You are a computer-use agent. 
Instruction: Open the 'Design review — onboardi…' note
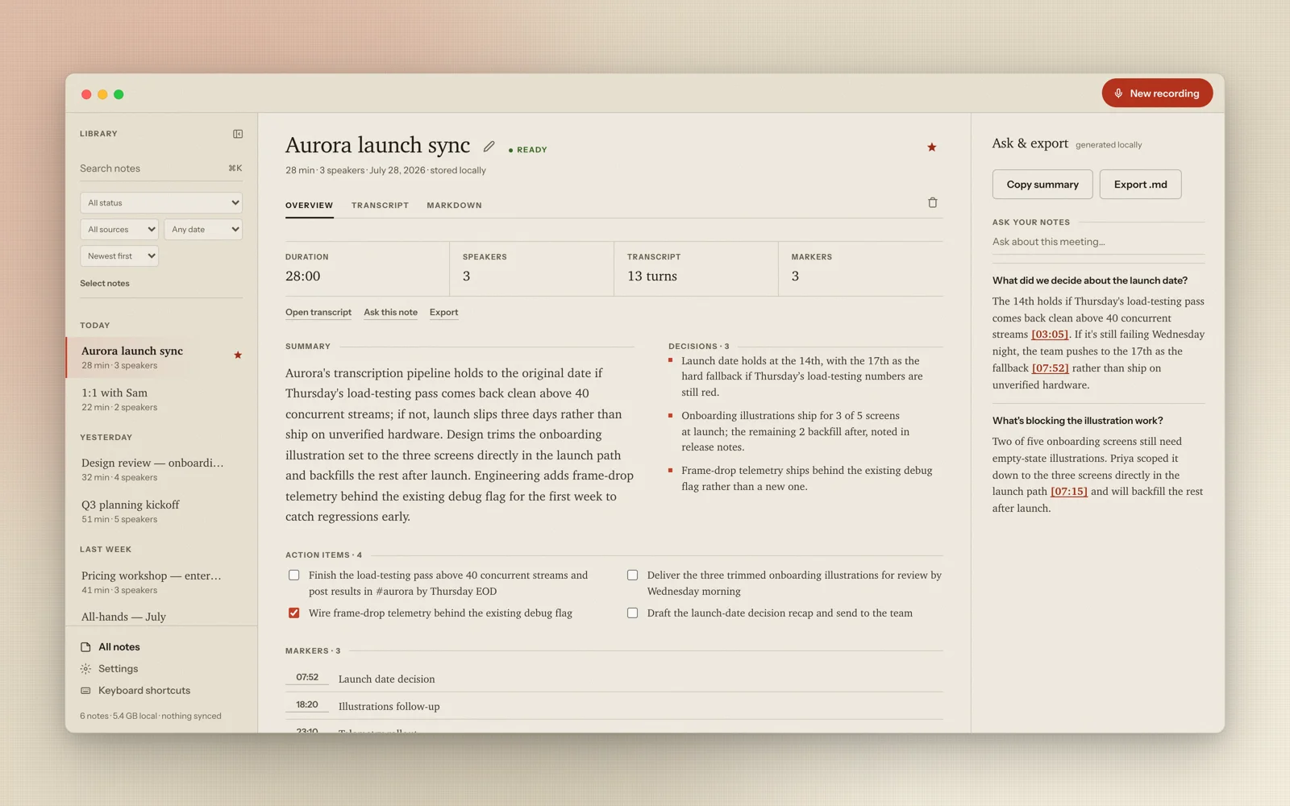coord(161,469)
